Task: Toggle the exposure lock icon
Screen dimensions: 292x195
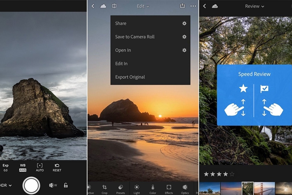Action: pos(66,185)
